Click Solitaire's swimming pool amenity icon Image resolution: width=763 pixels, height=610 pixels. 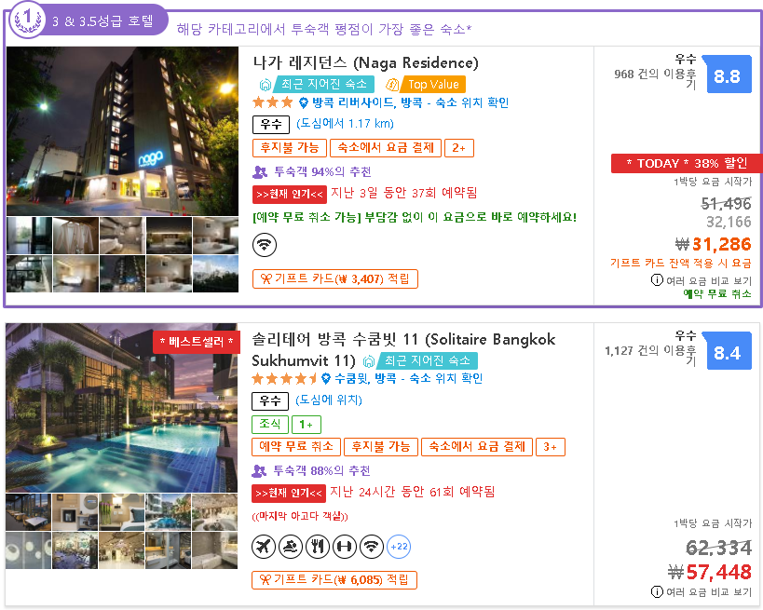291,547
